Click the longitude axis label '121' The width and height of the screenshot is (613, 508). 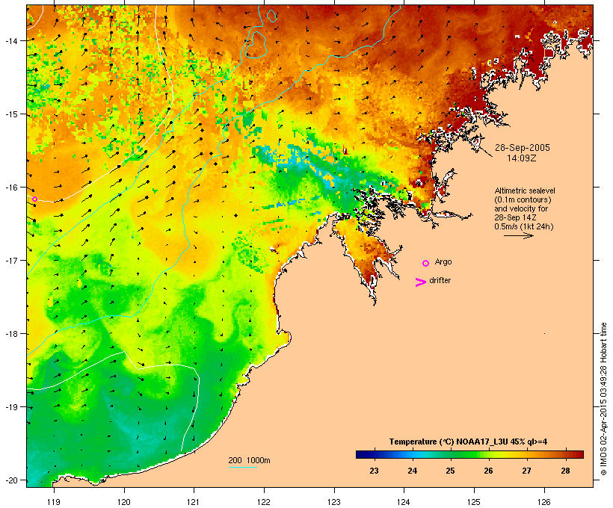(x=194, y=502)
